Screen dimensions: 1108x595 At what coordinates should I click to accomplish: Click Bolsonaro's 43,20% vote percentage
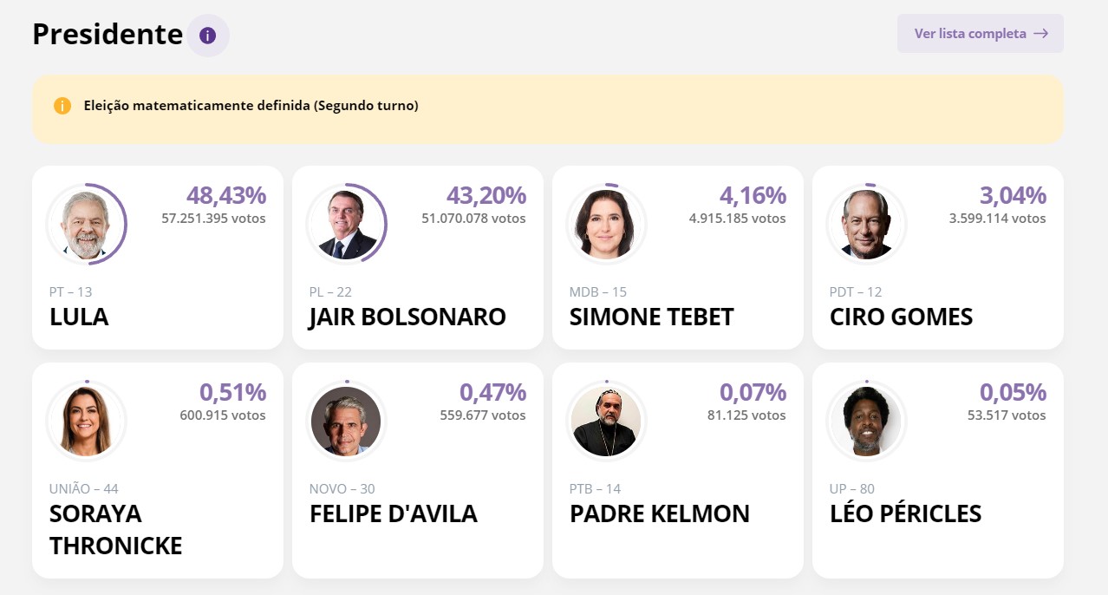coord(486,196)
